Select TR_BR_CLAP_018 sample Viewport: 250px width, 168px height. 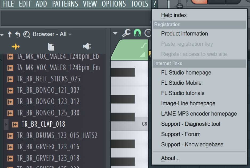click(x=43, y=124)
